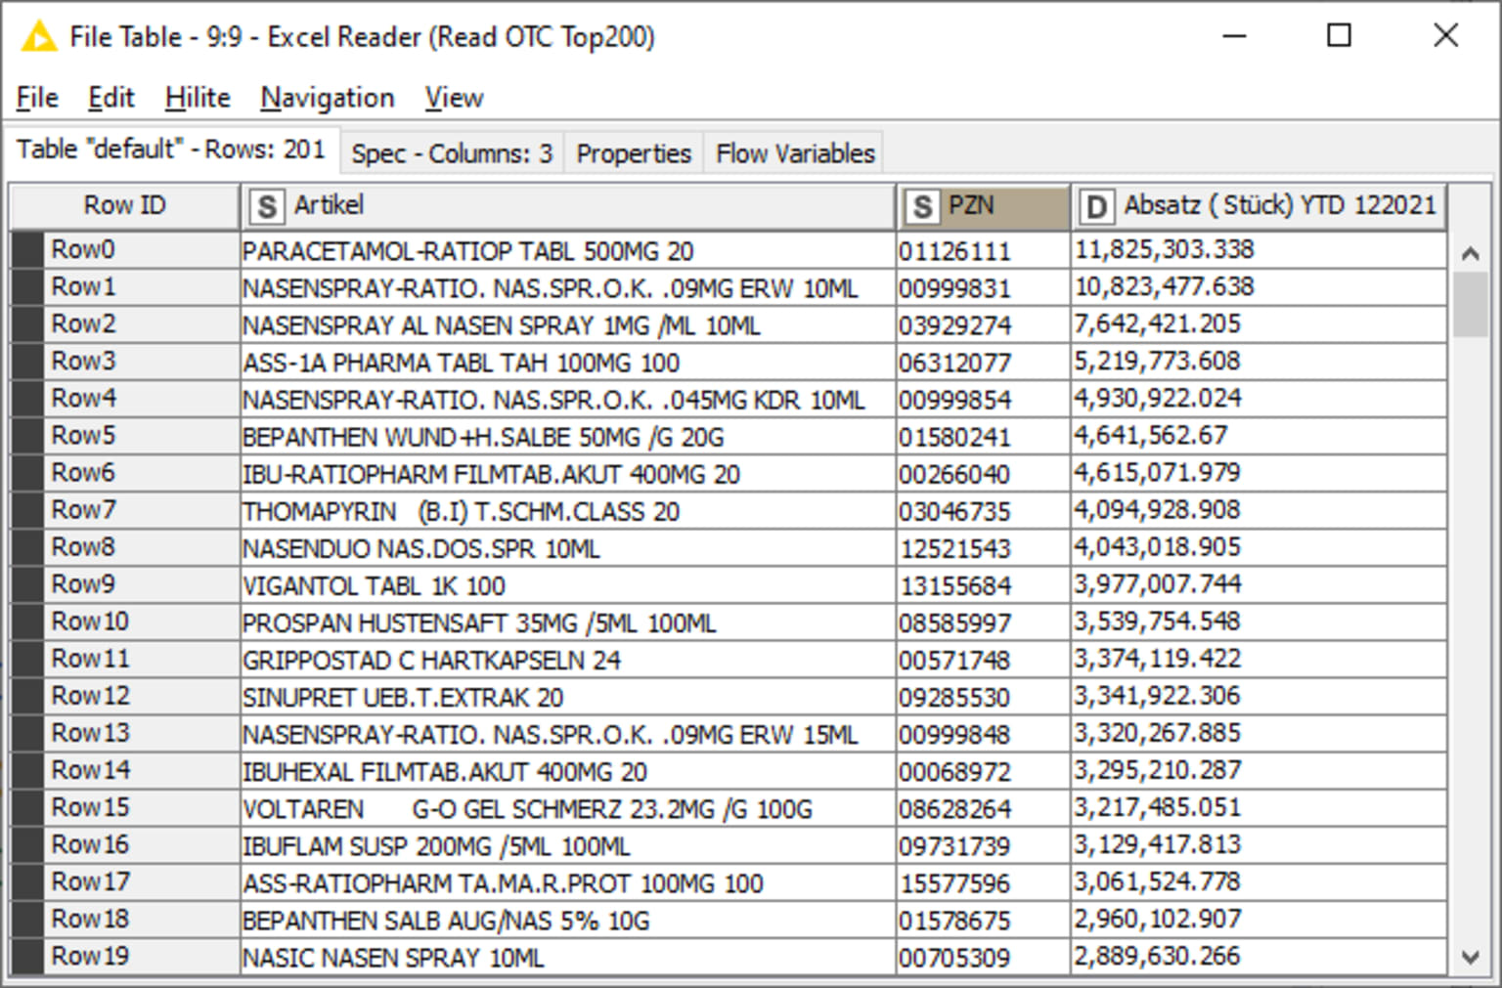Click cell BEPANTHEN WUND+H.SALBE 50MG /G 20G

[568, 436]
